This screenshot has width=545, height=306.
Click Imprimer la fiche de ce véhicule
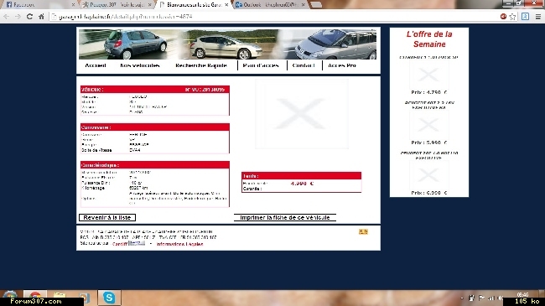pyautogui.click(x=285, y=217)
